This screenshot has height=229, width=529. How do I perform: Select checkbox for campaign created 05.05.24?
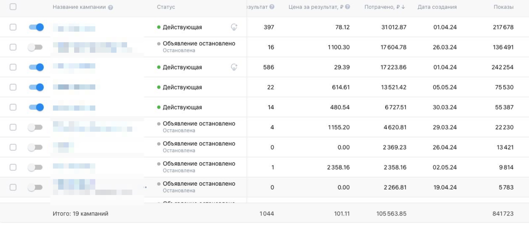(x=13, y=87)
